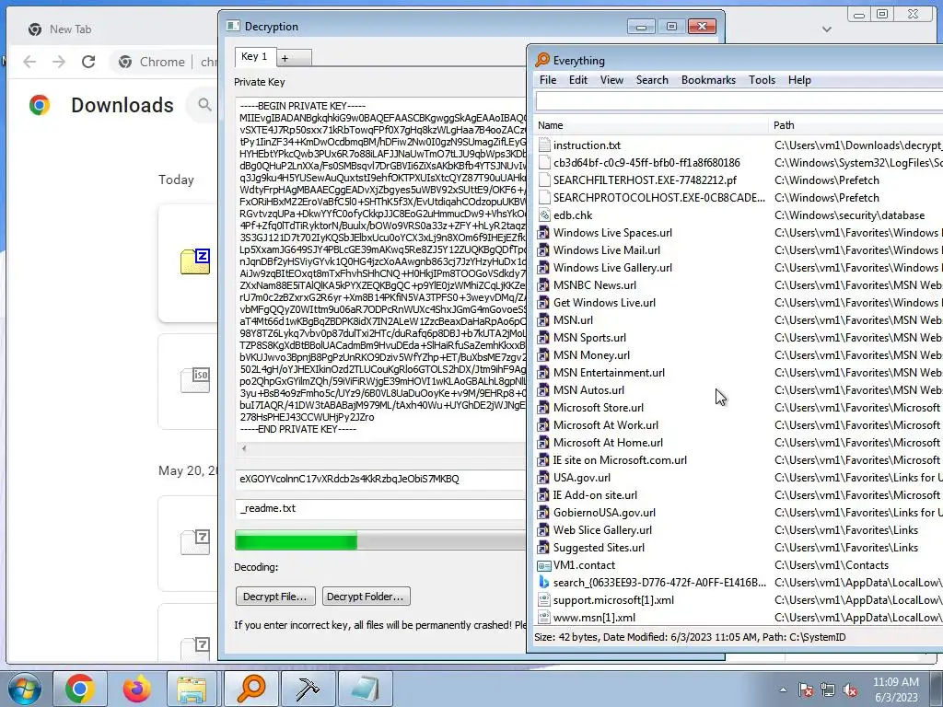Reload the Chrome page
943x707 pixels.
(x=88, y=62)
